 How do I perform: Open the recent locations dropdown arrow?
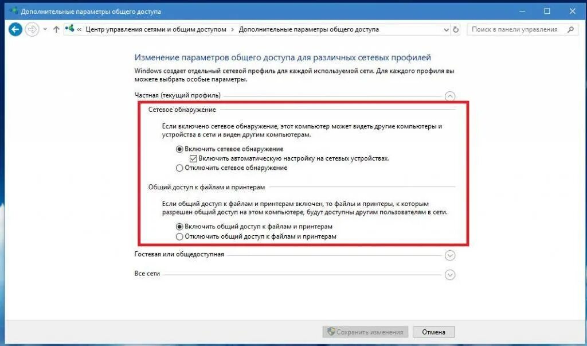coord(45,29)
